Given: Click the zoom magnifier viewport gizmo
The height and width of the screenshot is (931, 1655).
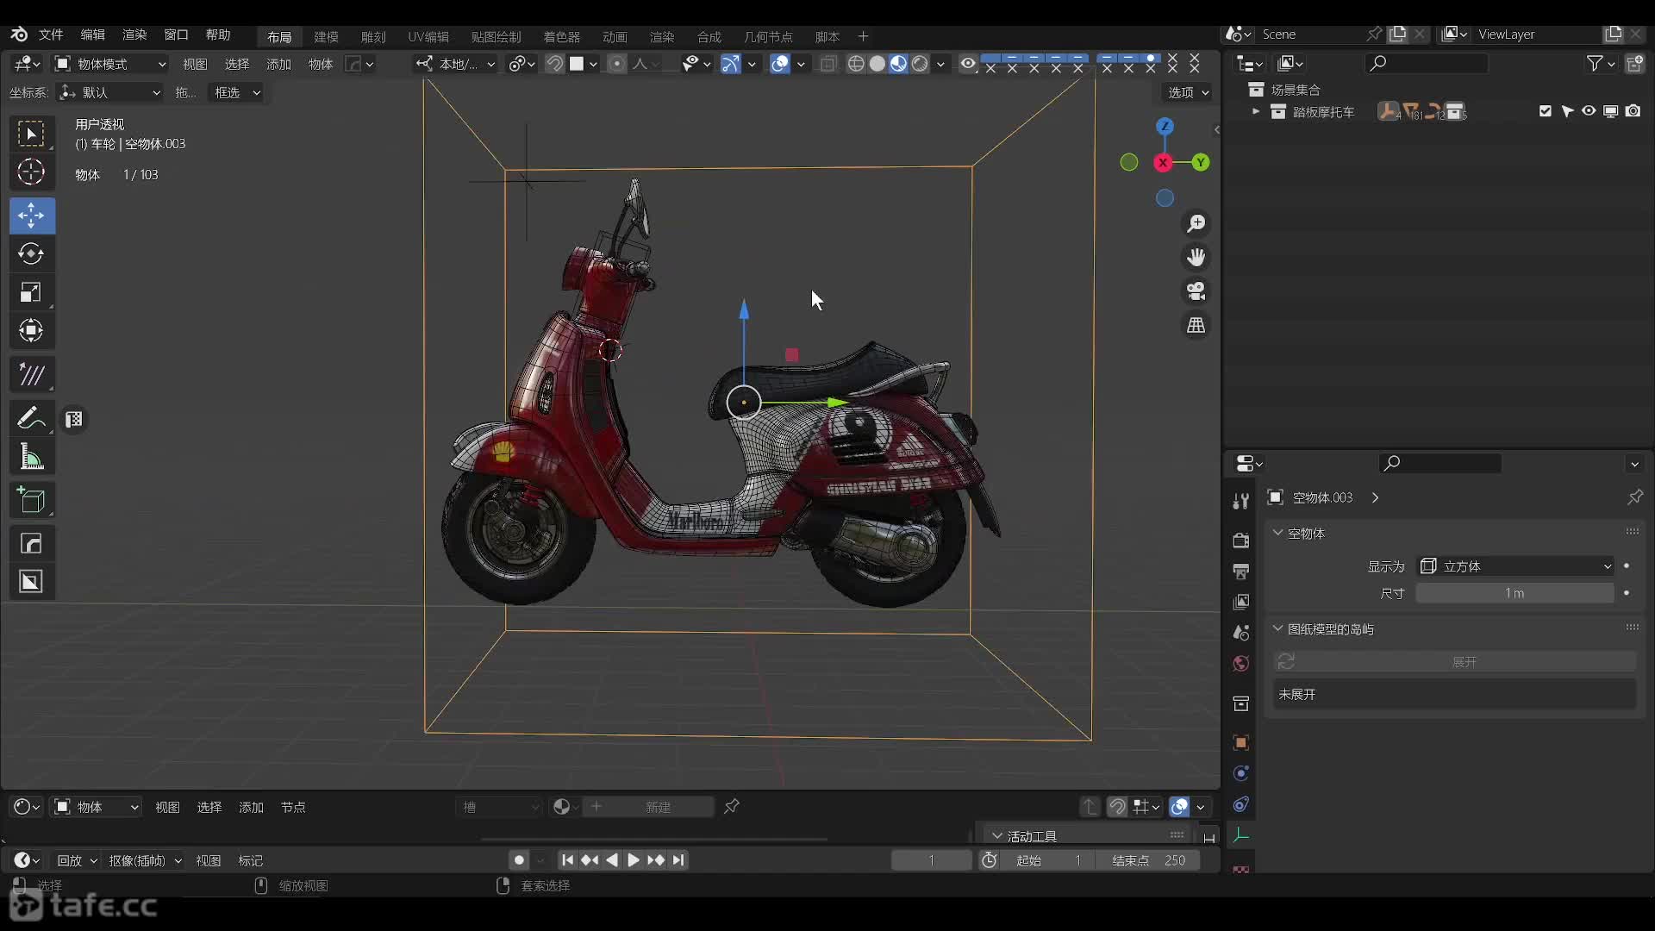Looking at the screenshot, I should pos(1196,224).
